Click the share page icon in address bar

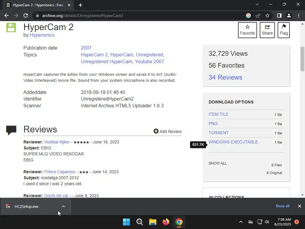[x=258, y=16]
